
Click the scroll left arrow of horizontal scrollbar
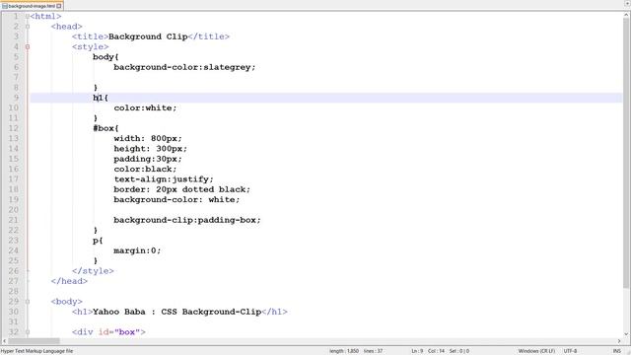(x=4, y=341)
